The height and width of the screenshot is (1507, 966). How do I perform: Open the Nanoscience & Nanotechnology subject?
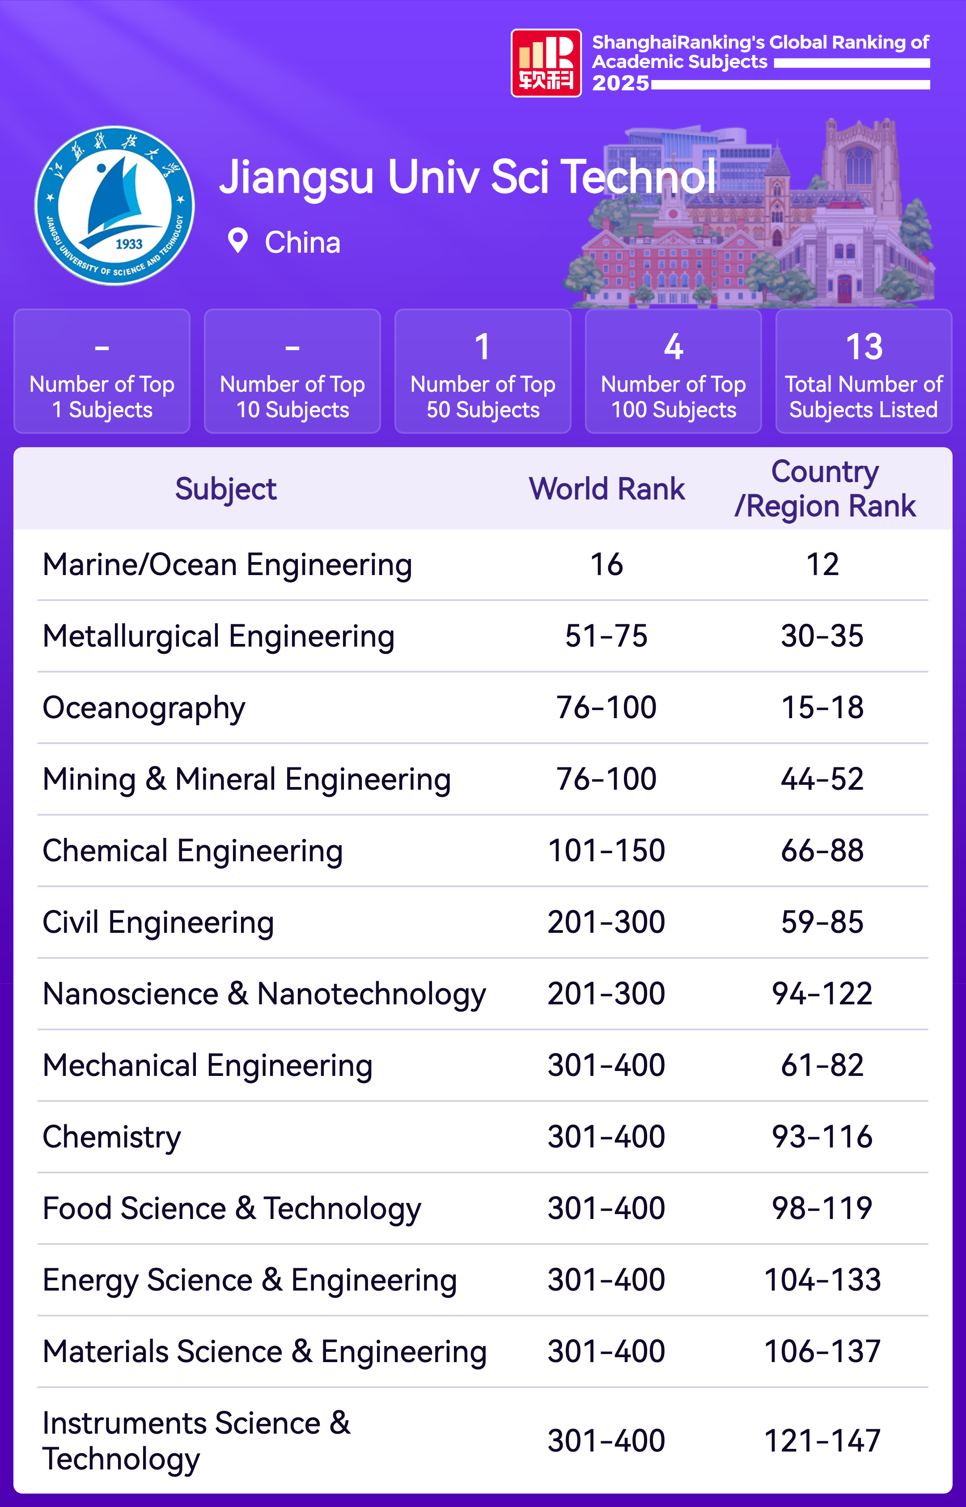pyautogui.click(x=264, y=994)
